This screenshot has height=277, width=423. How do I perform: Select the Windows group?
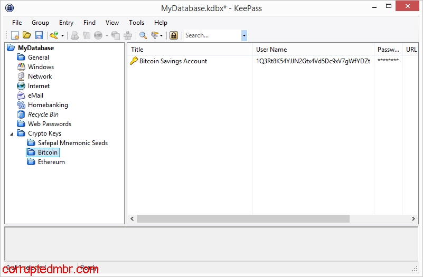click(41, 67)
